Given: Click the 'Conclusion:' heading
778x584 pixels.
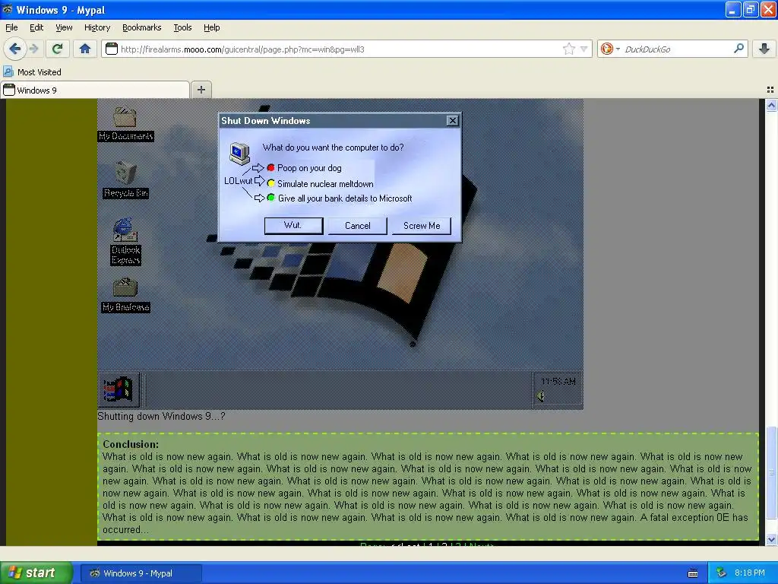Looking at the screenshot, I should 131,444.
